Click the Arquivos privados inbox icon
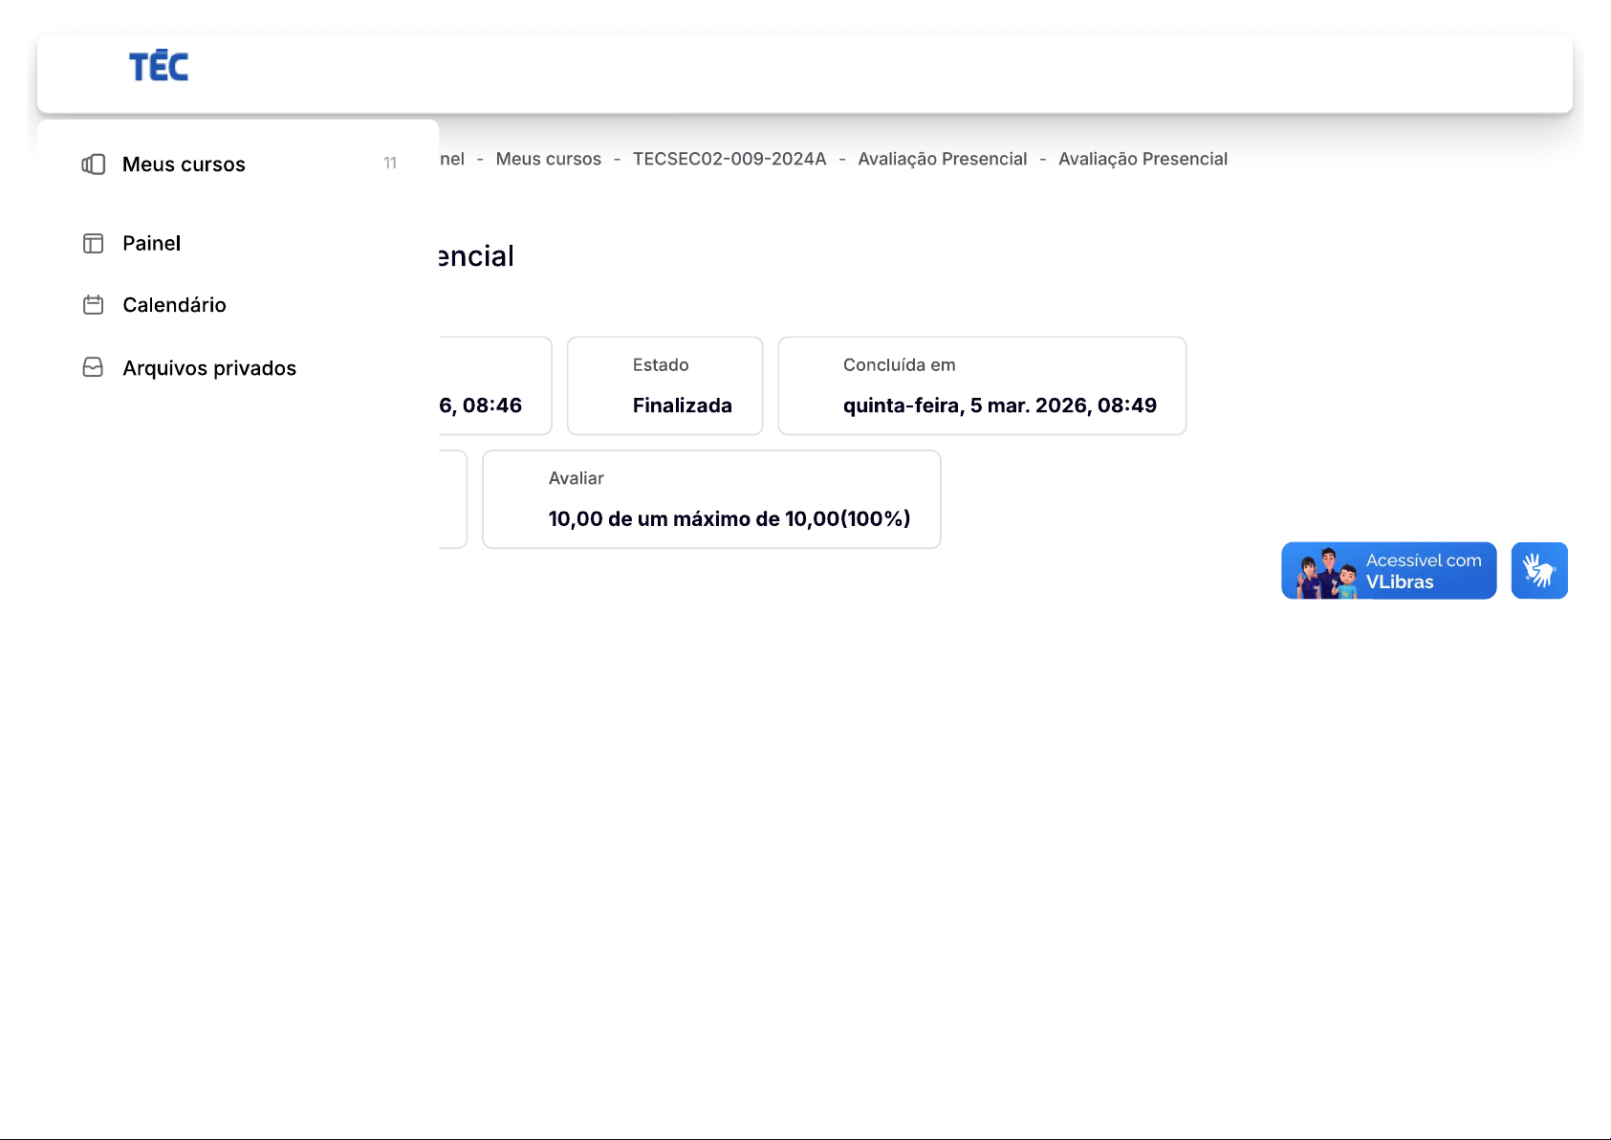 coord(94,368)
